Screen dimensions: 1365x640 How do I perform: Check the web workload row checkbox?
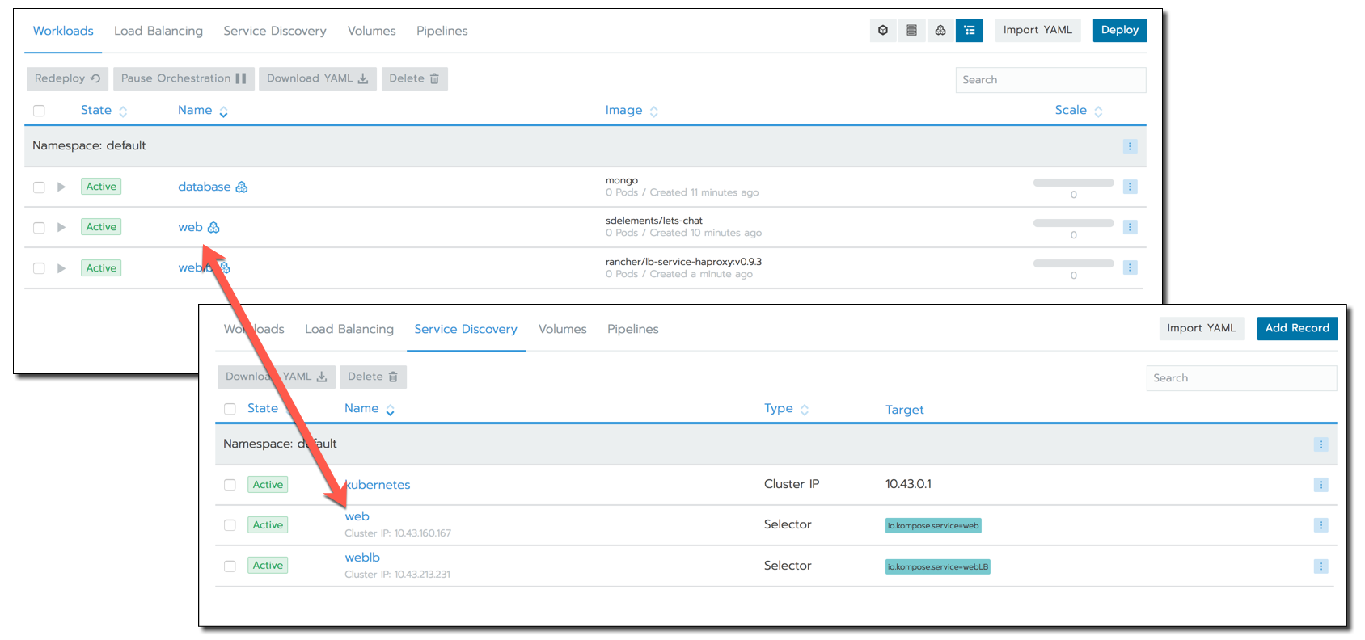pyautogui.click(x=39, y=227)
